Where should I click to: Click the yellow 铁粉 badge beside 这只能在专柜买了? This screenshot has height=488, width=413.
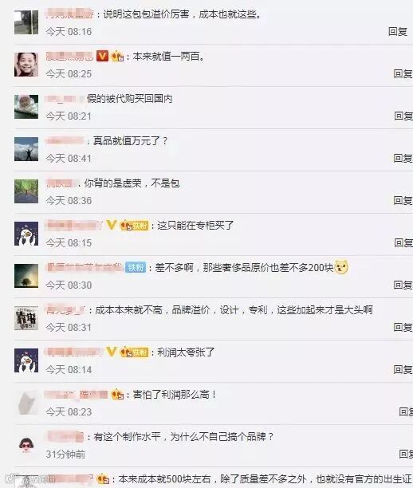pyautogui.click(x=140, y=226)
